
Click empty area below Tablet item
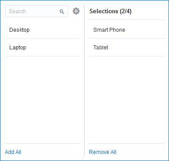click(127, 100)
